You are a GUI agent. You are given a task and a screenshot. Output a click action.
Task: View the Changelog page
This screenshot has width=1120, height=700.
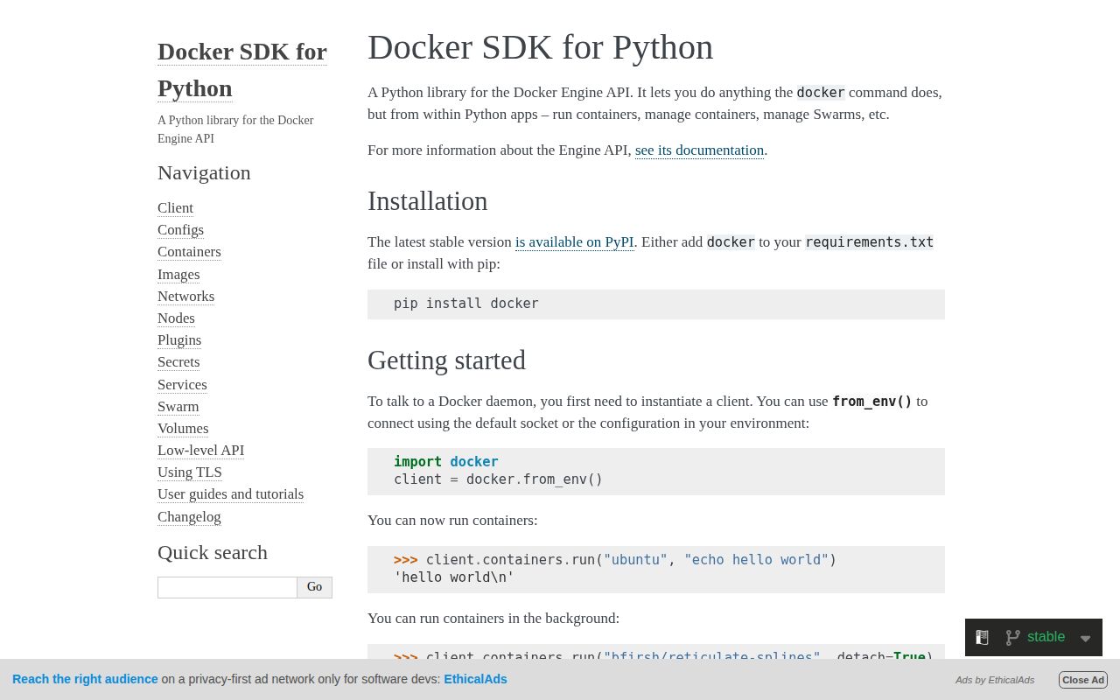click(189, 516)
